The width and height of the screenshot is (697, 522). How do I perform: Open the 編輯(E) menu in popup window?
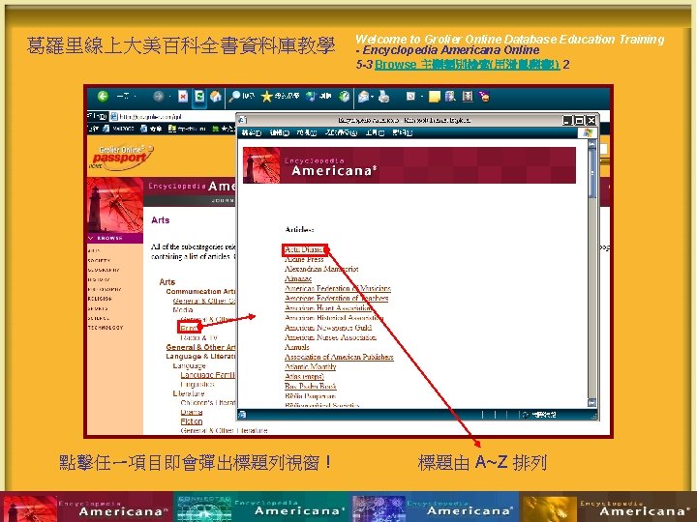coord(279,132)
